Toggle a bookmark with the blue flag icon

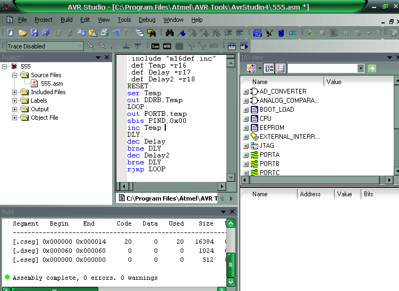pyautogui.click(x=181, y=33)
